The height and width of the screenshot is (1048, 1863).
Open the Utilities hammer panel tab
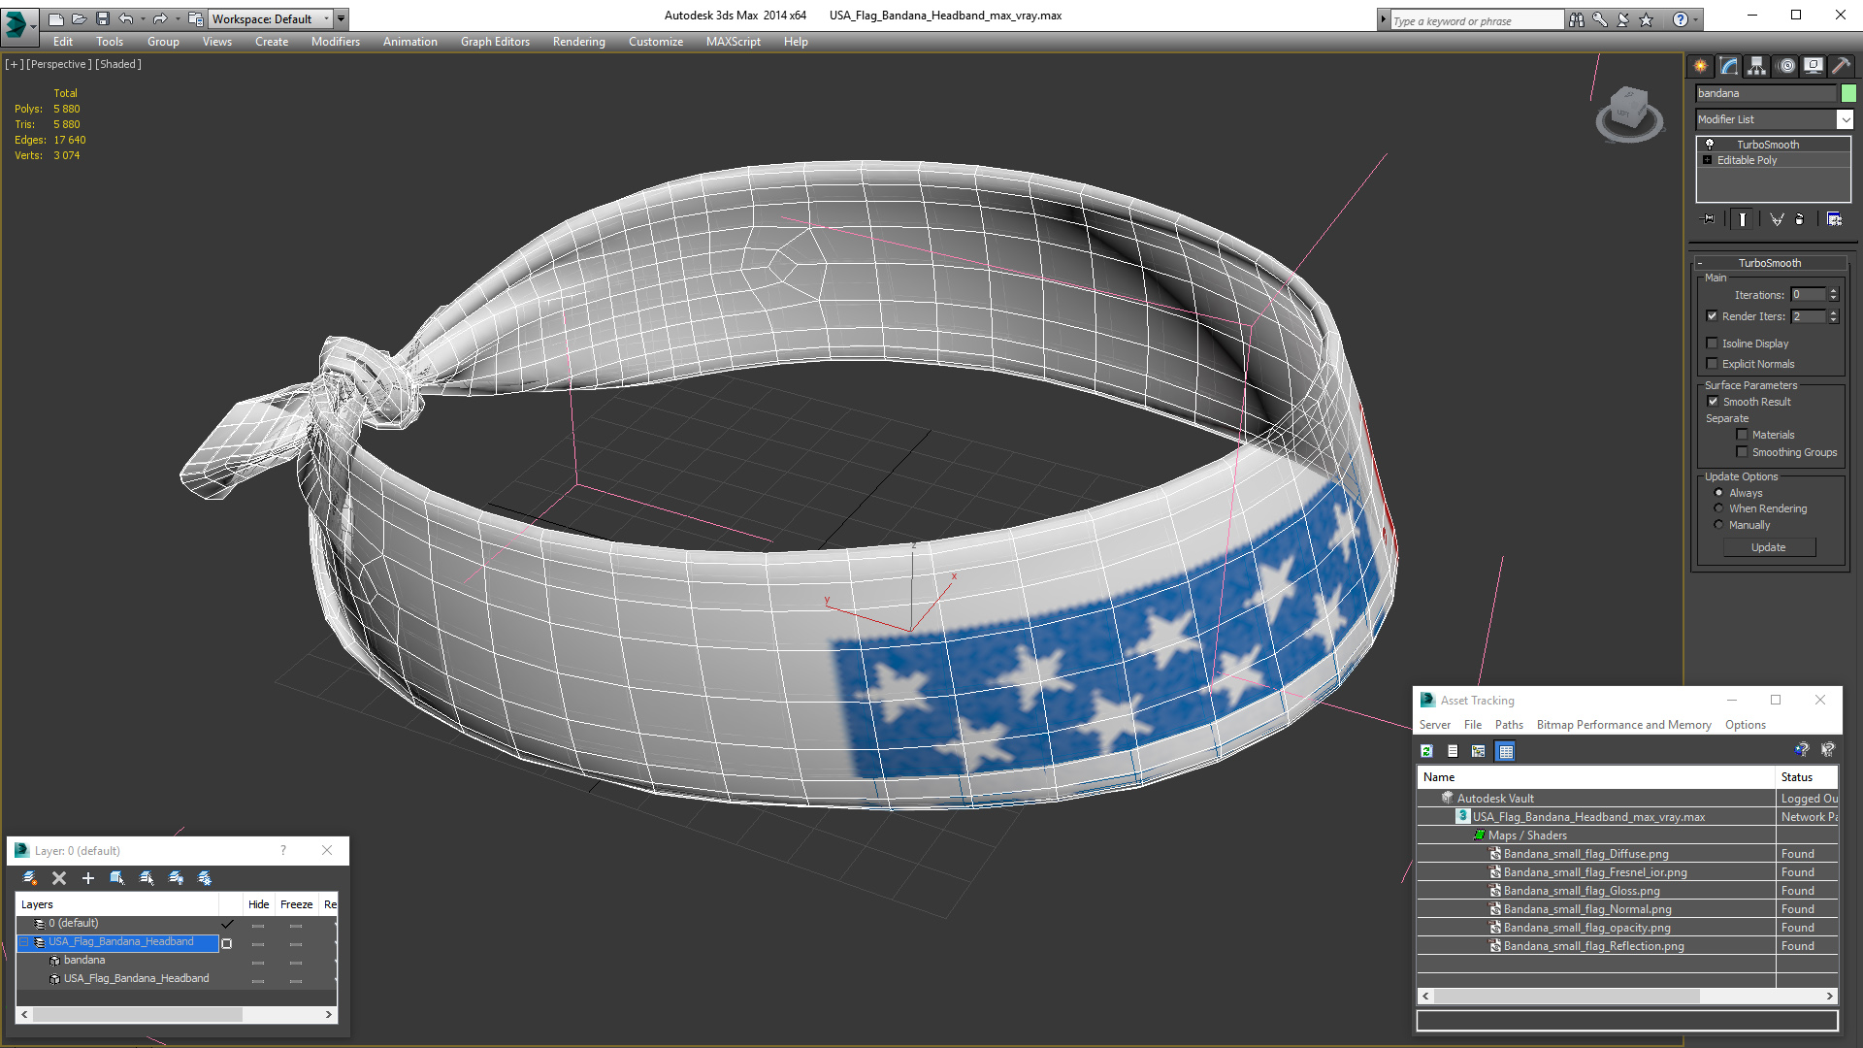pos(1841,66)
